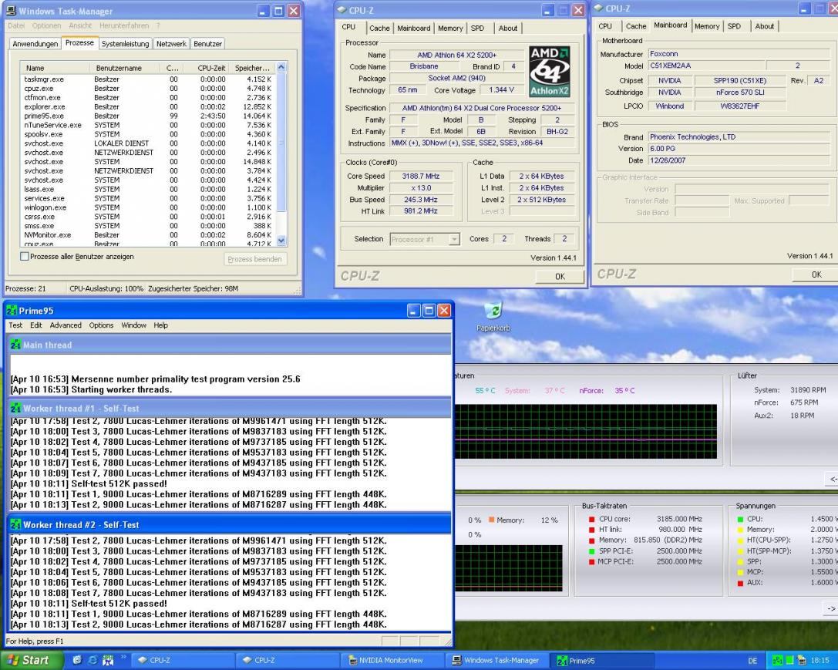The width and height of the screenshot is (838, 670).
Task: Open the Memory tab in the left CPU-Z window
Action: coord(450,29)
